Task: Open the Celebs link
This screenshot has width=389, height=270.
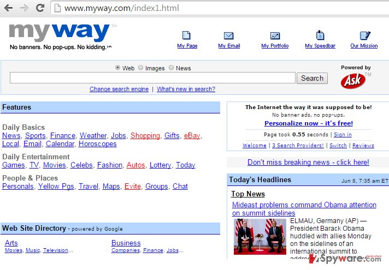Action: click(81, 165)
